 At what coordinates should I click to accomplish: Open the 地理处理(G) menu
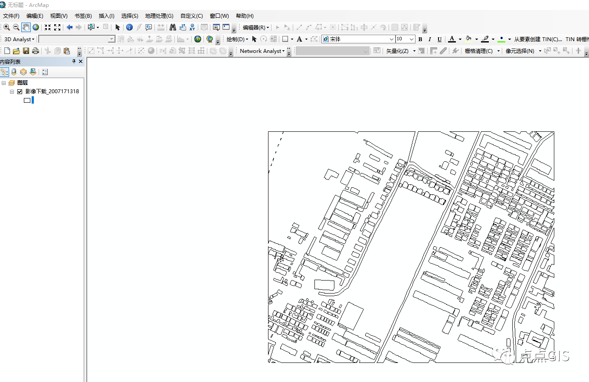point(159,16)
